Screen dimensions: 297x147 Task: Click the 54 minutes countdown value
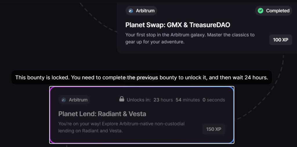[x=188, y=100]
